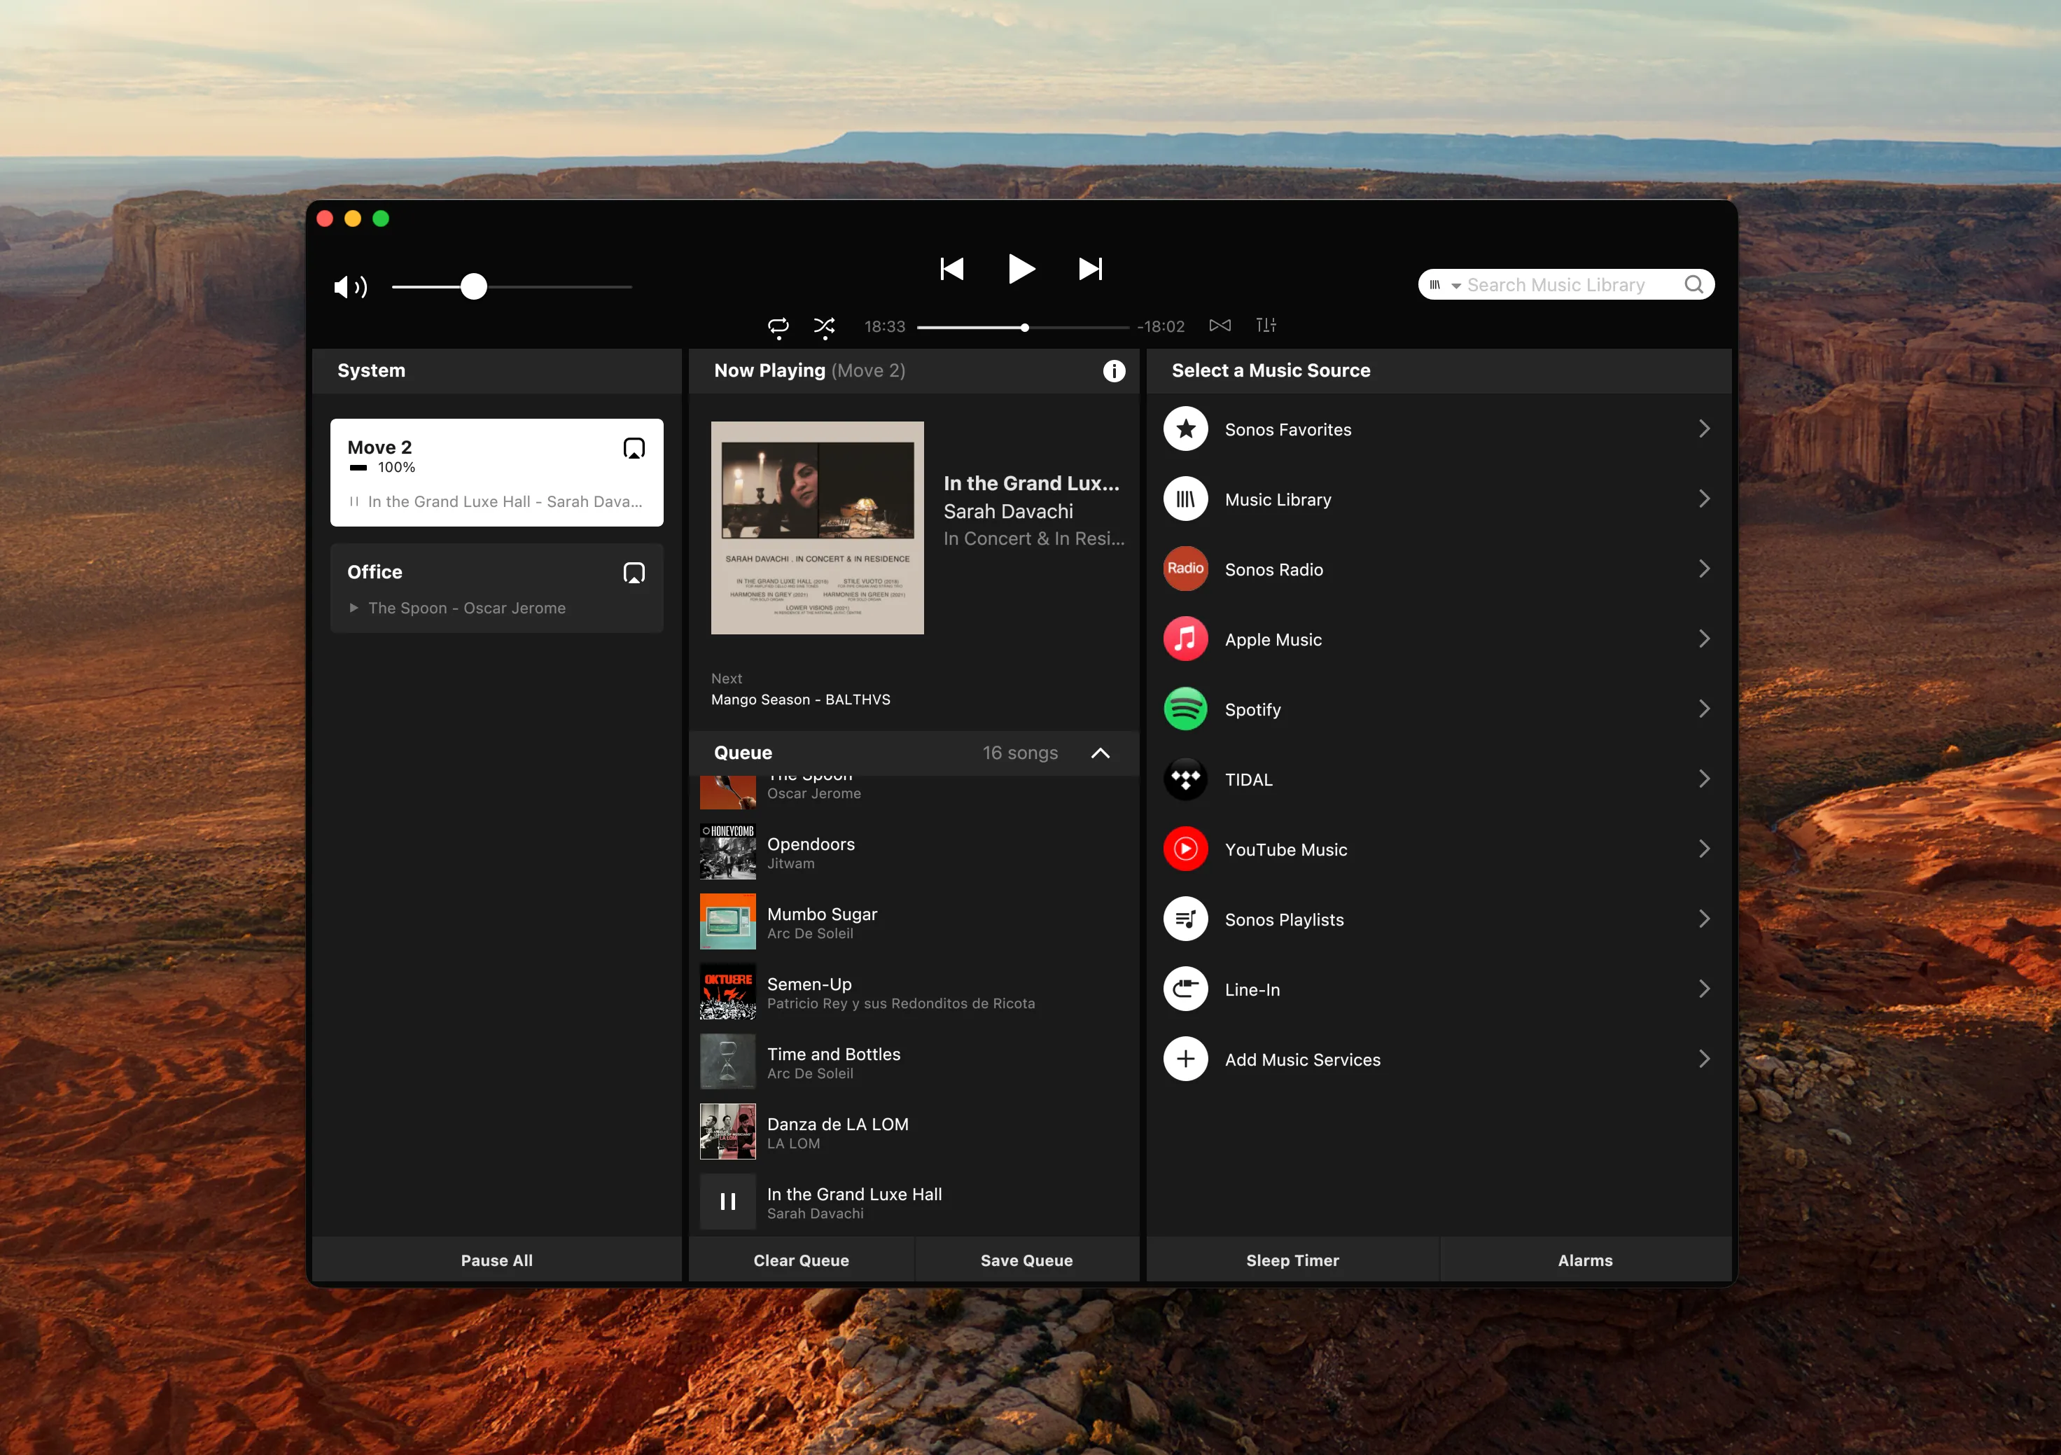Open the EQ settings icon
This screenshot has height=1455, width=2061.
(1266, 325)
